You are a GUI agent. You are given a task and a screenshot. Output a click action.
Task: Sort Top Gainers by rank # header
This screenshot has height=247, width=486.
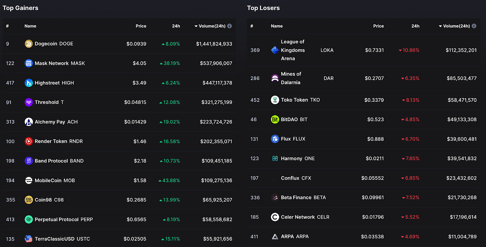(x=7, y=26)
